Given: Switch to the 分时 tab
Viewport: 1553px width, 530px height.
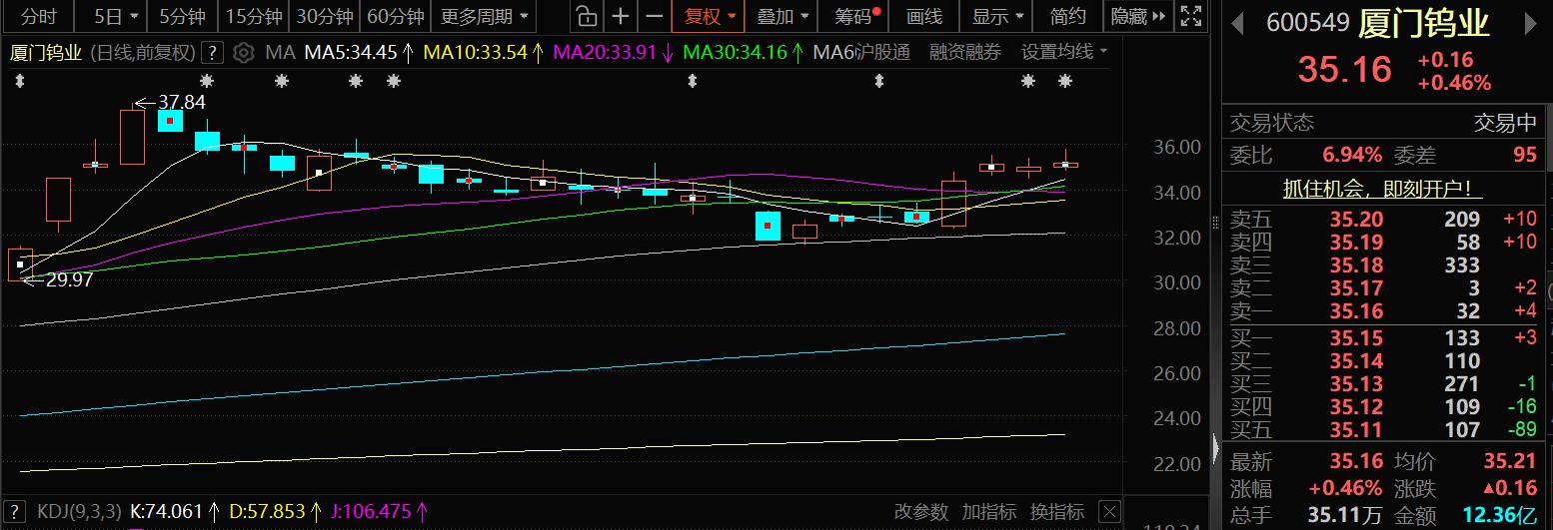Looking at the screenshot, I should (39, 16).
